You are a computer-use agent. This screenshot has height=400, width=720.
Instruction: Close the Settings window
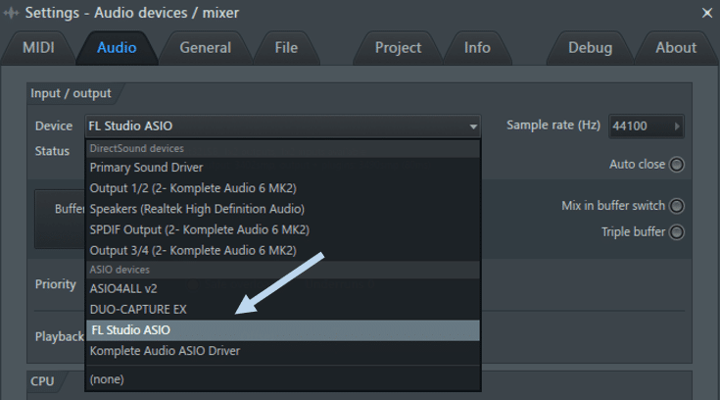(707, 13)
